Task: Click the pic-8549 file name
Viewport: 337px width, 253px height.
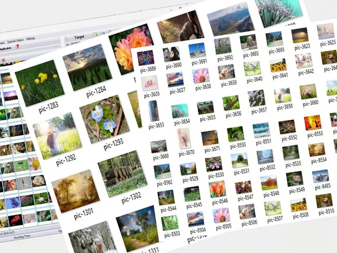Action: point(297,190)
